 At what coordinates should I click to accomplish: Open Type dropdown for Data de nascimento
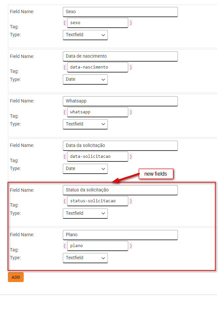coord(85,79)
